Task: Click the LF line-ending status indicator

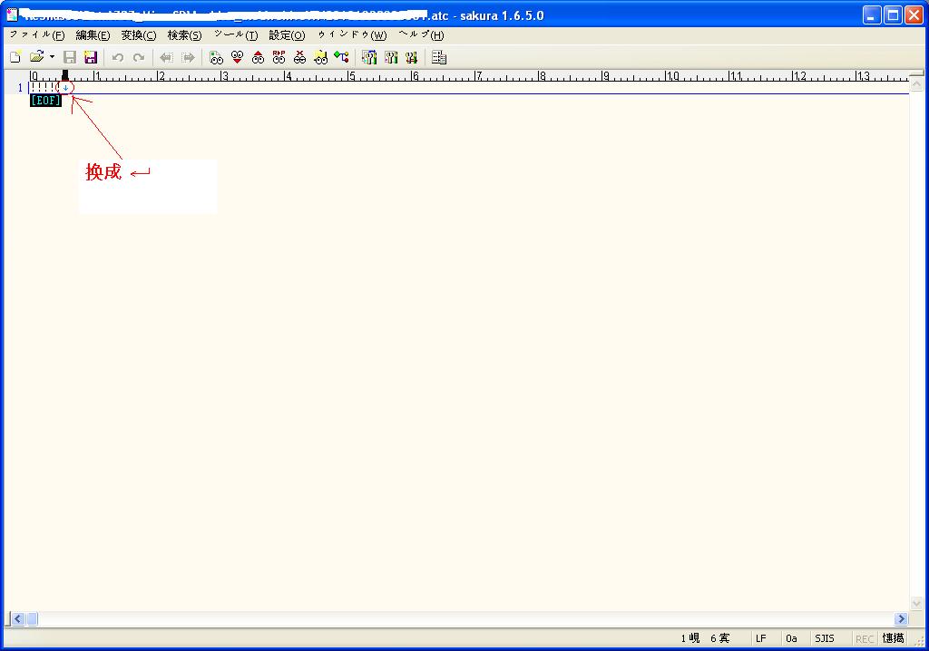Action: (x=761, y=638)
